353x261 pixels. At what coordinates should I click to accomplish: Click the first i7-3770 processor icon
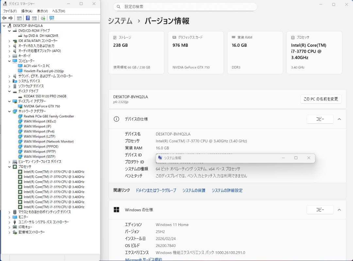20,172
